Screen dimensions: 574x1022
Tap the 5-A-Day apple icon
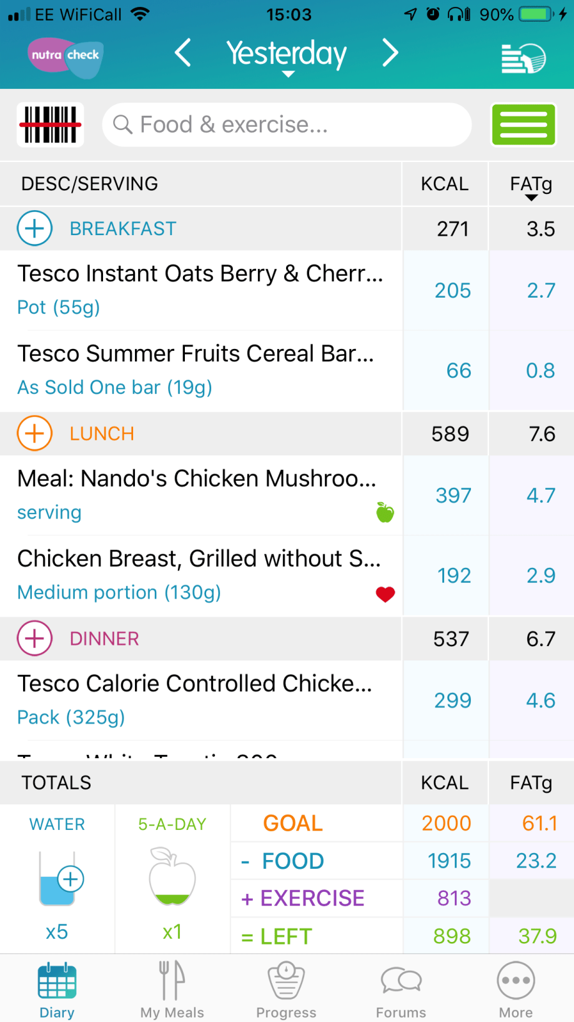click(172, 877)
